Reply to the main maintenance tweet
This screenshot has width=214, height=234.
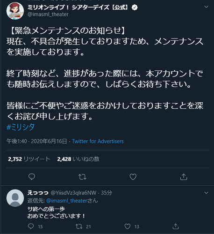pyautogui.click(x=32, y=177)
